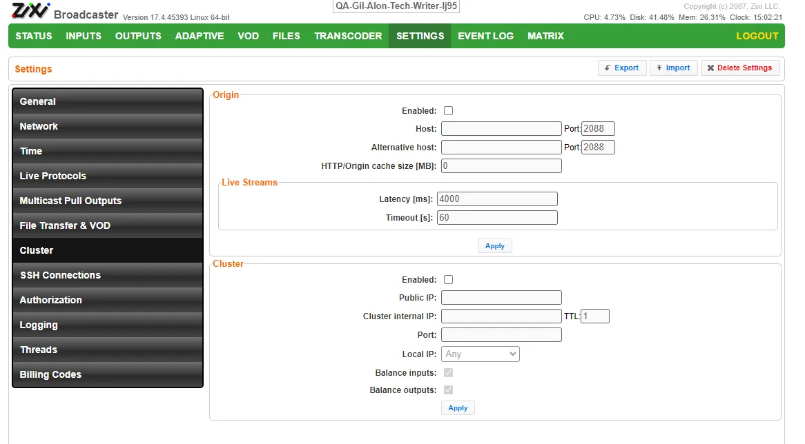The image size is (805, 444).
Task: Select Cluster in the sidebar
Action: click(108, 250)
